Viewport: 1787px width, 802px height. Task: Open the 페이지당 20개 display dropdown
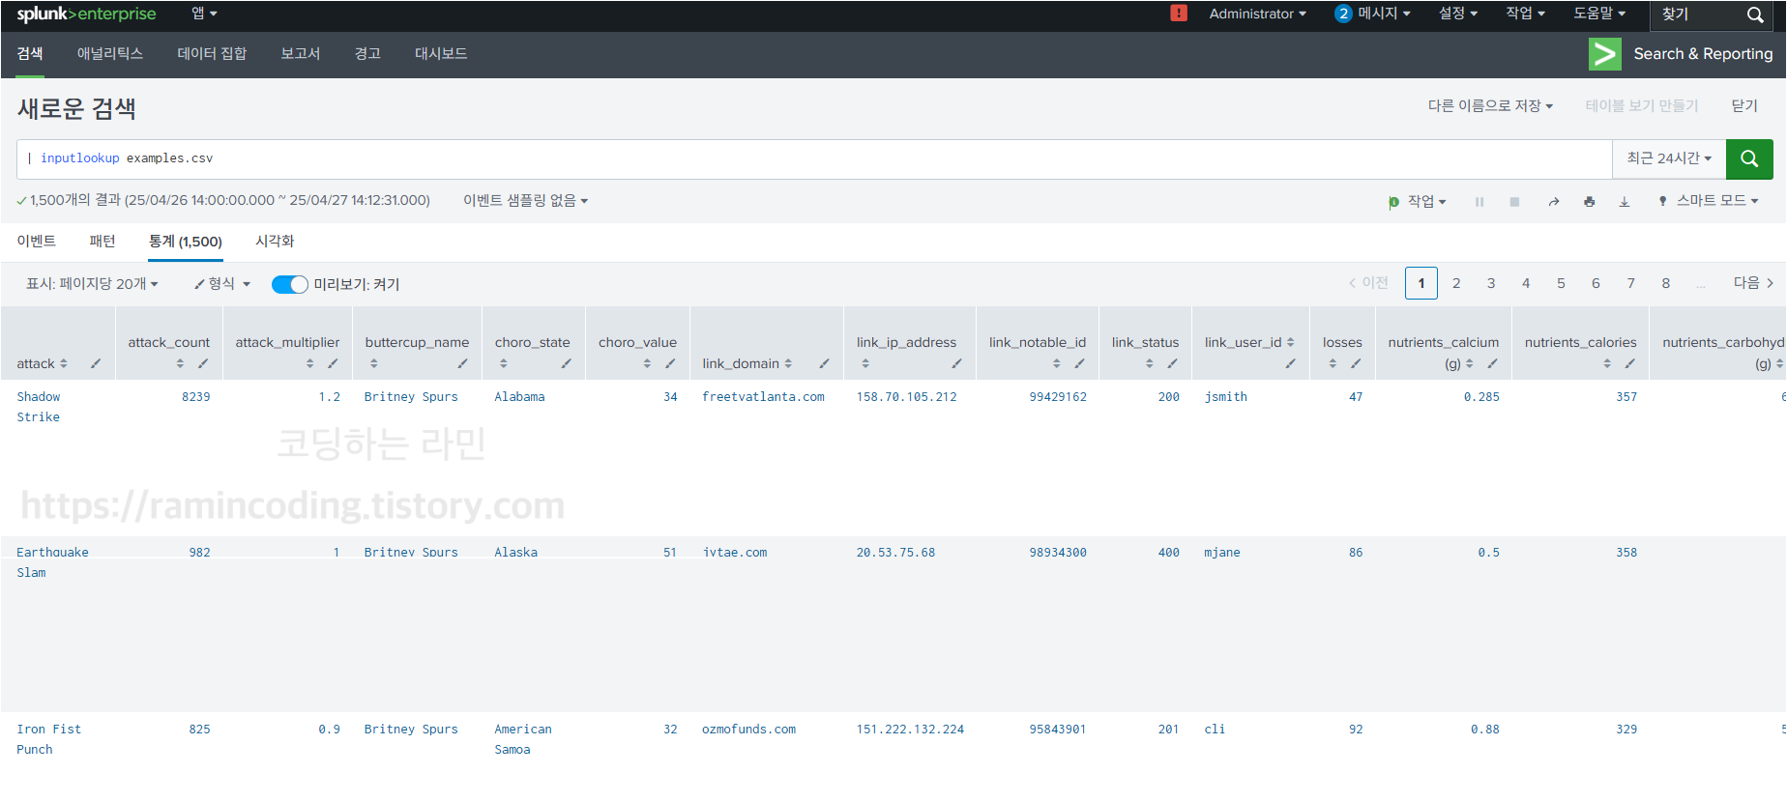pyautogui.click(x=92, y=284)
